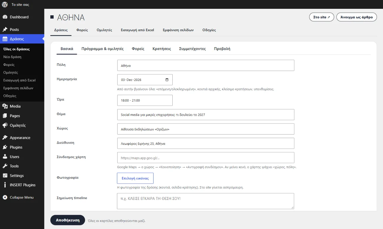
Task: Click the Ομιλητές megaphone icon
Action: pos(5,125)
